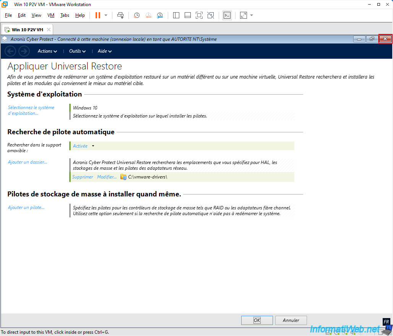Viewport: 393px width, 336px height.
Task: Click the Ajouter un dossier link
Action: click(x=28, y=162)
